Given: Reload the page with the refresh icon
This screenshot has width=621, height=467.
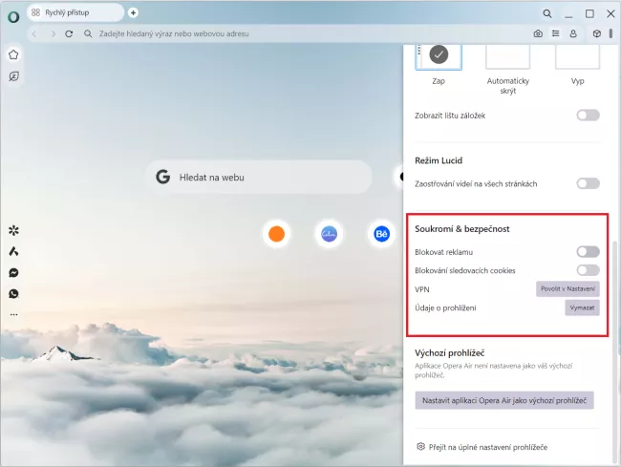Looking at the screenshot, I should (x=69, y=33).
